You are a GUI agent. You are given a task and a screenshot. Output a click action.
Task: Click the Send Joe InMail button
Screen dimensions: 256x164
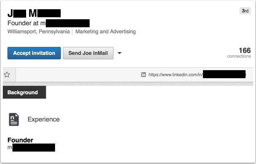[x=88, y=53]
